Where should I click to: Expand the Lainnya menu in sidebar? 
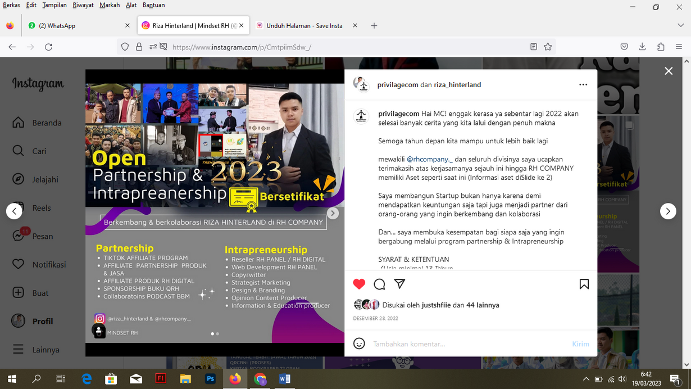click(45, 350)
